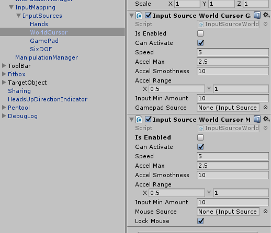Open gear settings menu of World Cursor G component

[x=266, y=15]
